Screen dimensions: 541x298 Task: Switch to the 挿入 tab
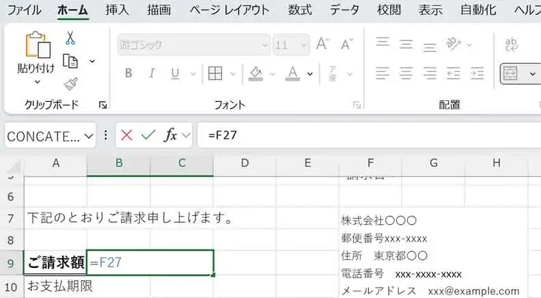pyautogui.click(x=117, y=10)
